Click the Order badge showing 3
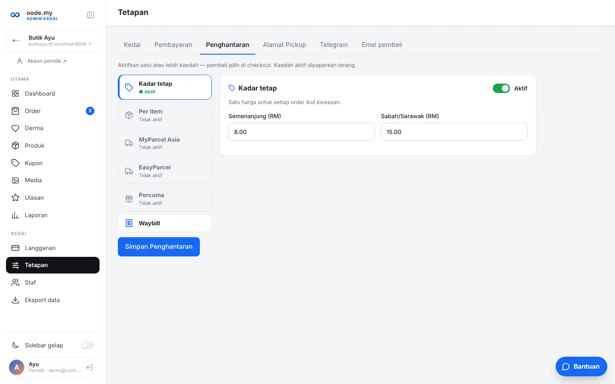This screenshot has width=615, height=384. click(90, 111)
